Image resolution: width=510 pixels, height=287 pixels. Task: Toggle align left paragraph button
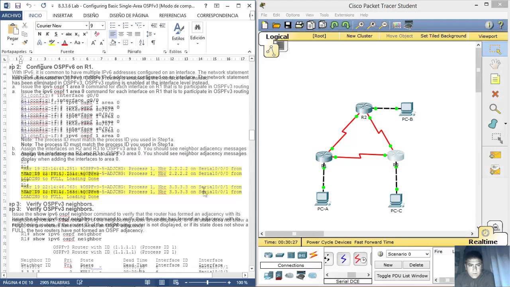tap(113, 34)
